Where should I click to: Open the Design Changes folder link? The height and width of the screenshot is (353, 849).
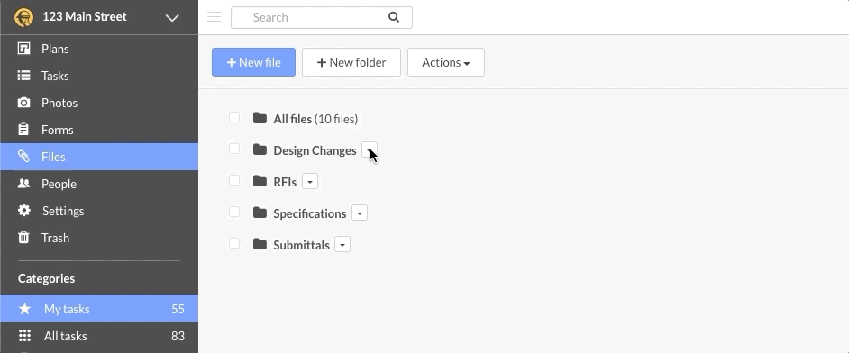pyautogui.click(x=315, y=150)
